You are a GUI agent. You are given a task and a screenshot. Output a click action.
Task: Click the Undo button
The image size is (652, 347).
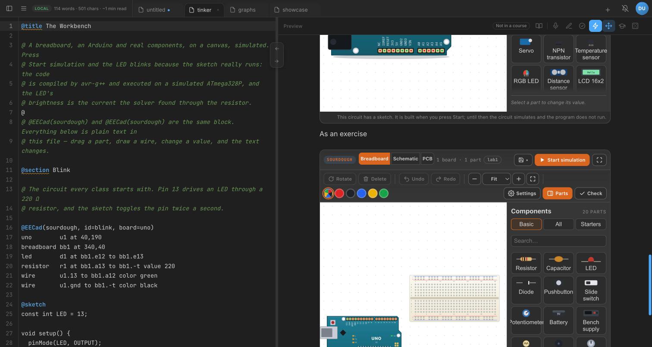(414, 179)
